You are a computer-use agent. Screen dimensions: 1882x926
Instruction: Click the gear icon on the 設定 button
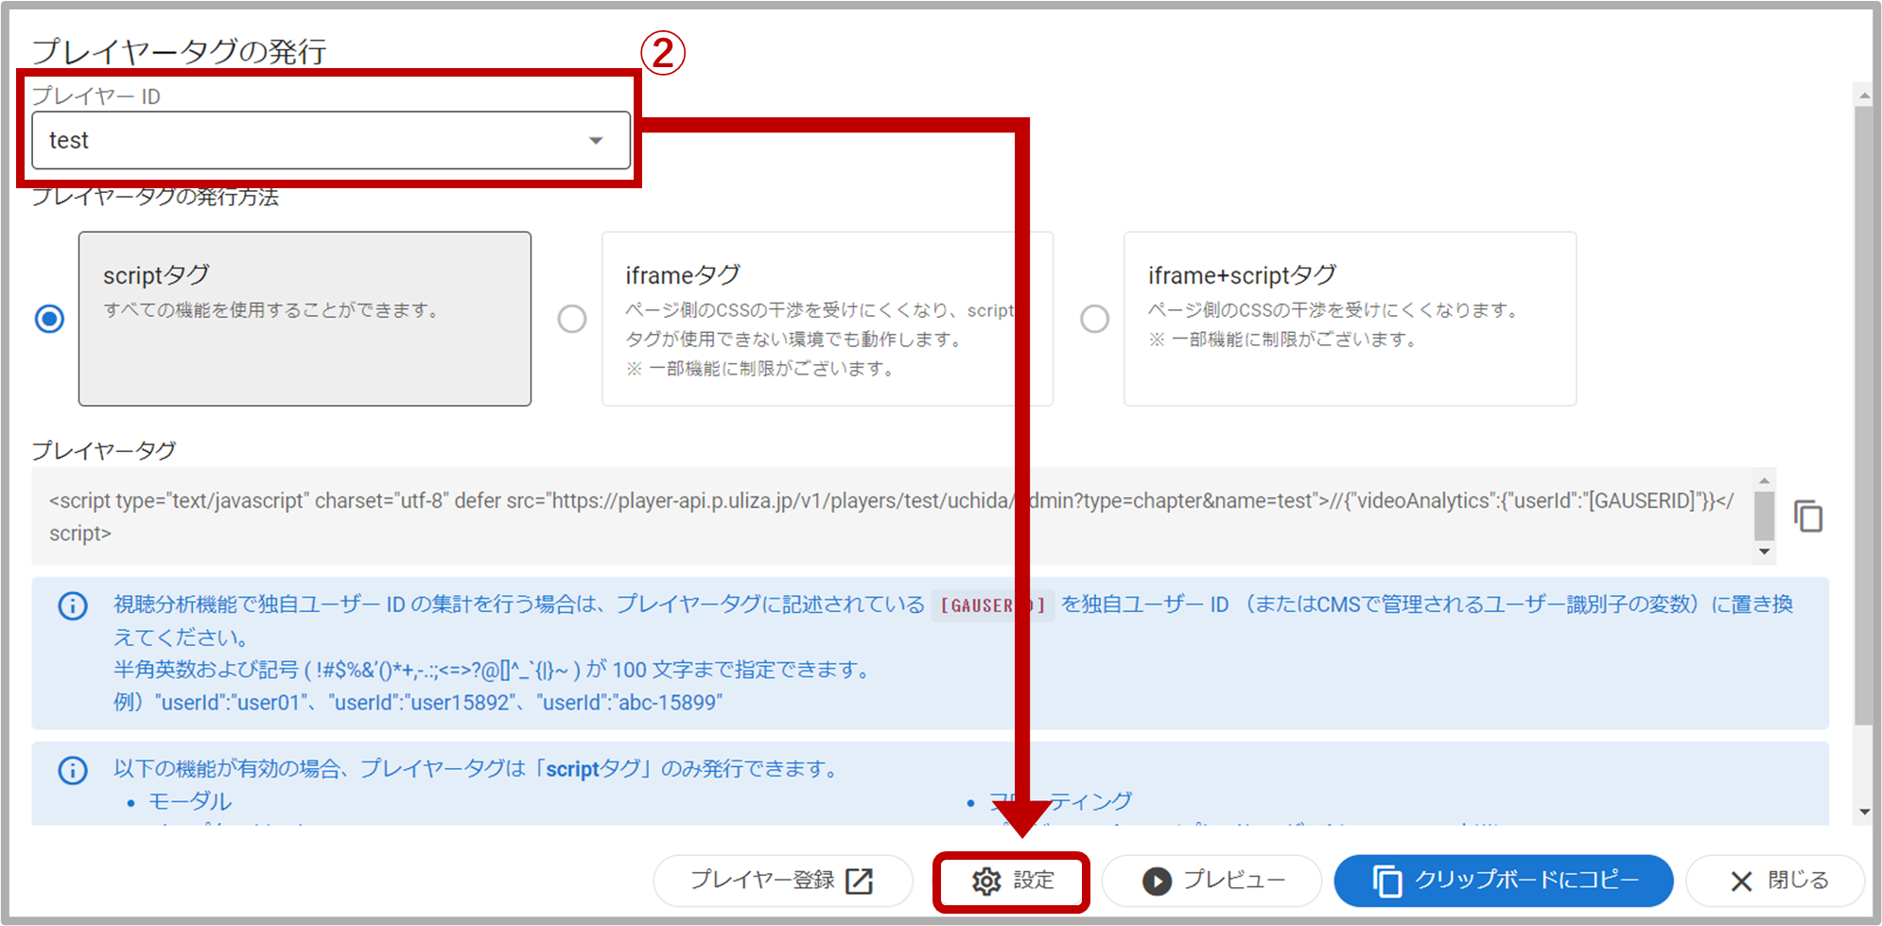[x=986, y=881]
